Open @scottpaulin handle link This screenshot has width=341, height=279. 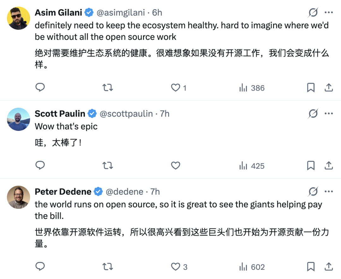(126, 114)
